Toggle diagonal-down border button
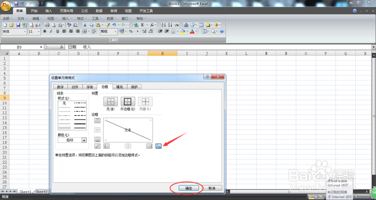This screenshot has width=376, height=200. pos(159,146)
